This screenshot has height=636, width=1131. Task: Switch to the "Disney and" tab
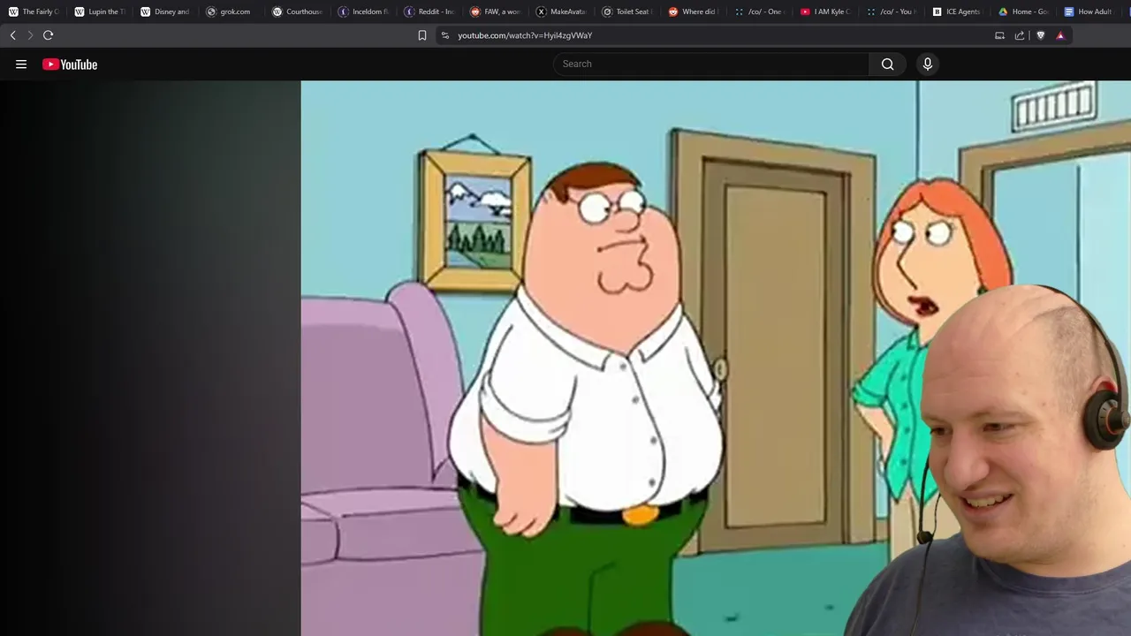click(165, 11)
